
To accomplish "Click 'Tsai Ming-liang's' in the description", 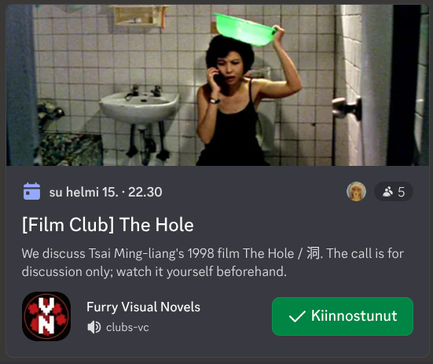I will click(136, 253).
